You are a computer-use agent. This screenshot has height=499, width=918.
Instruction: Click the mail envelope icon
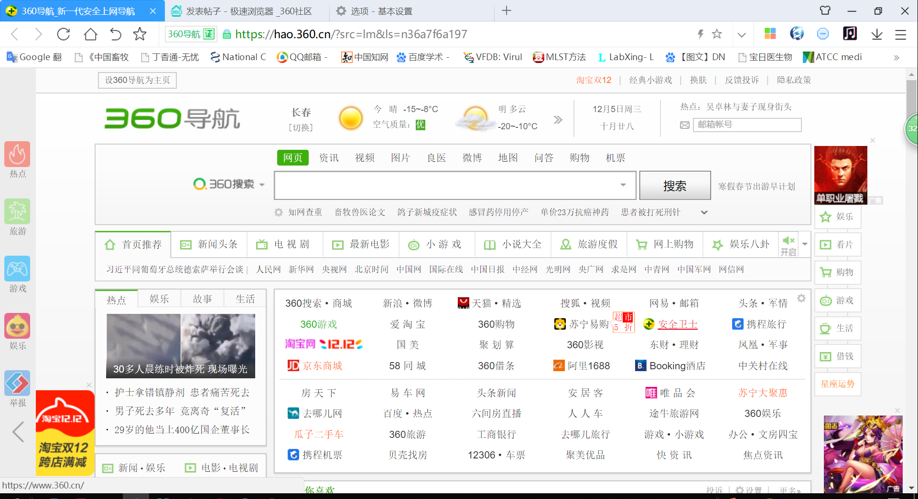point(685,125)
